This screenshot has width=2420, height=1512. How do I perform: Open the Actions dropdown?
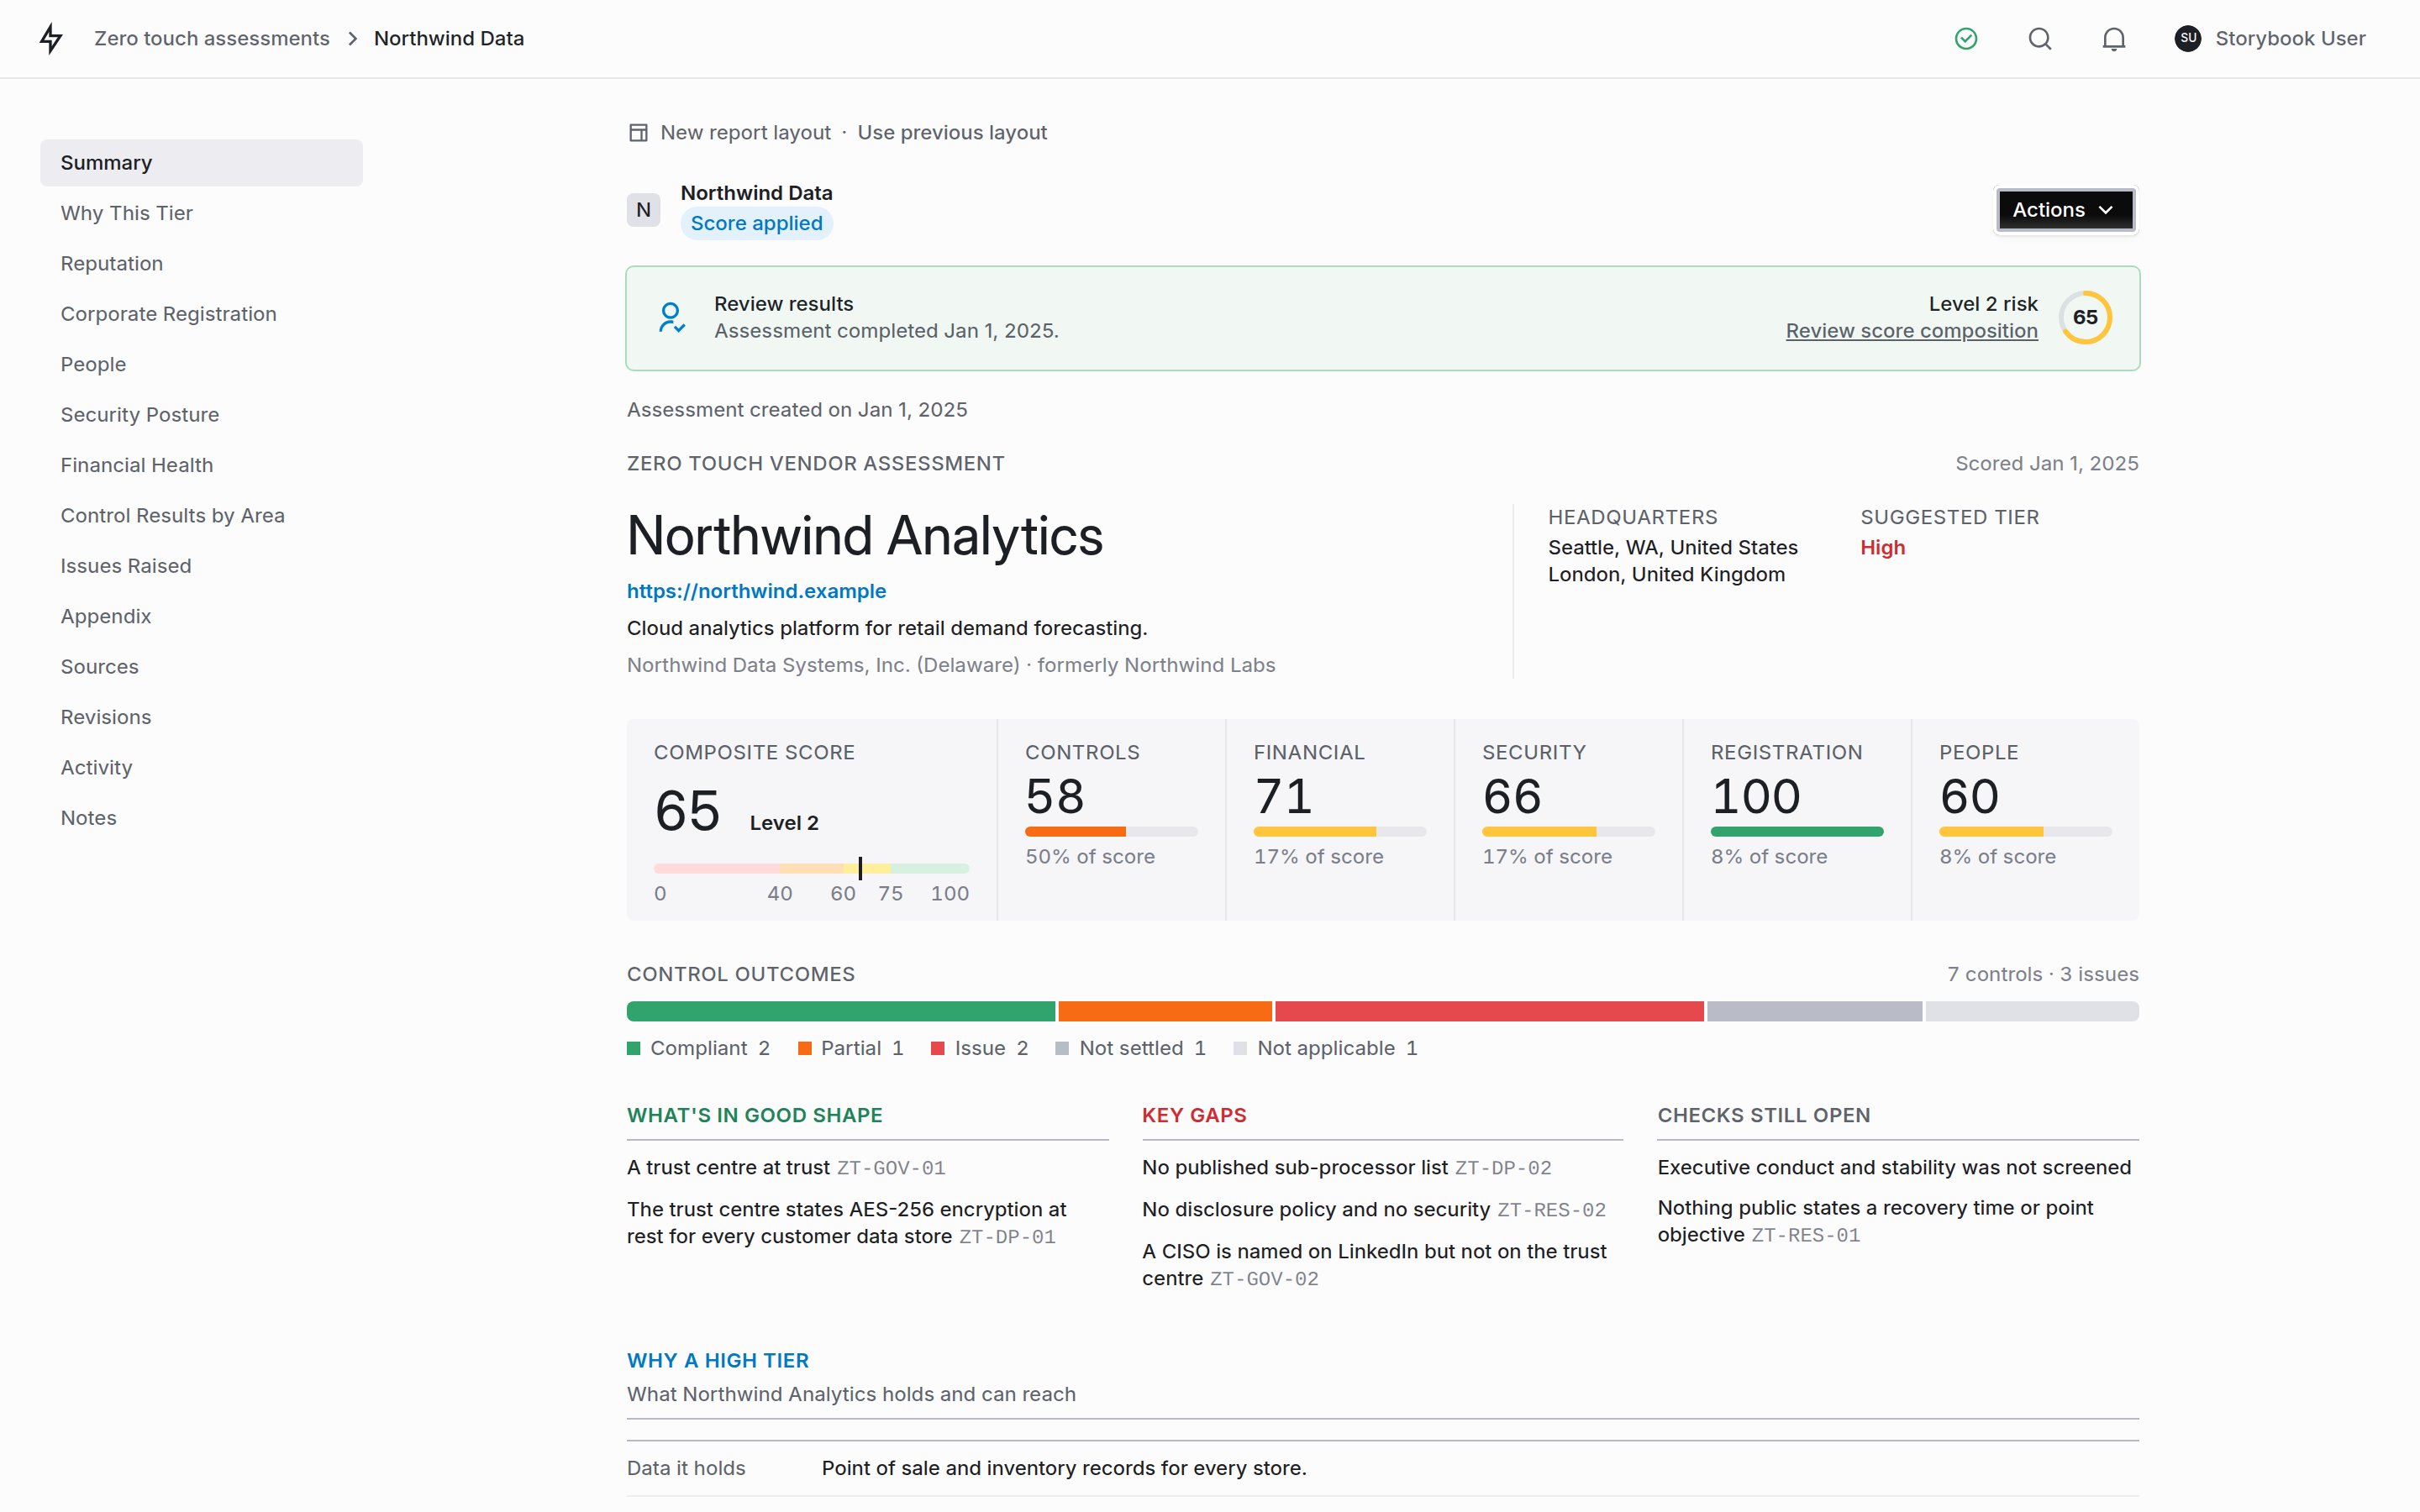[x=2065, y=210]
